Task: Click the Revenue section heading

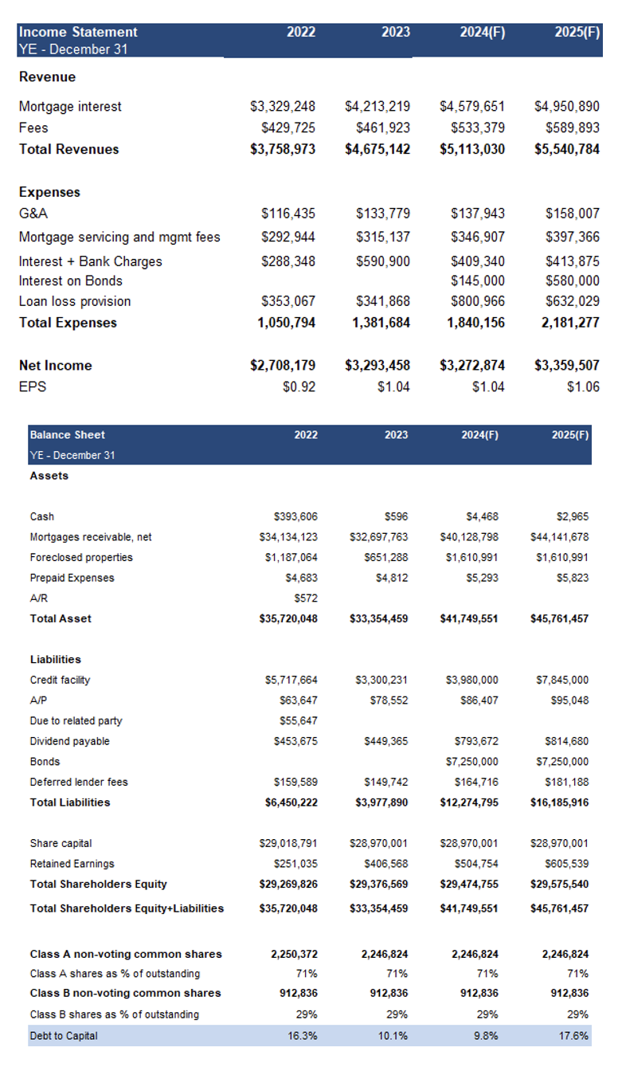Action: pyautogui.click(x=48, y=78)
